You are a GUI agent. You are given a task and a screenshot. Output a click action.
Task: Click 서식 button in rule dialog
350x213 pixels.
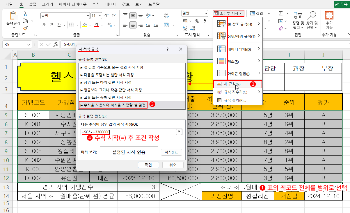point(171,152)
